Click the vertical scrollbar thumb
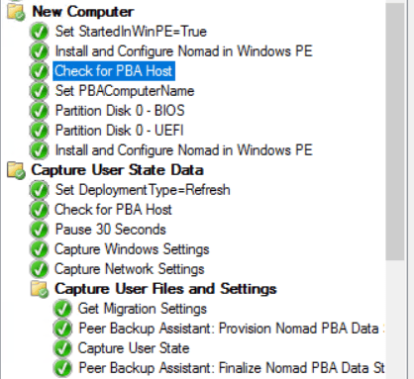 (395, 132)
